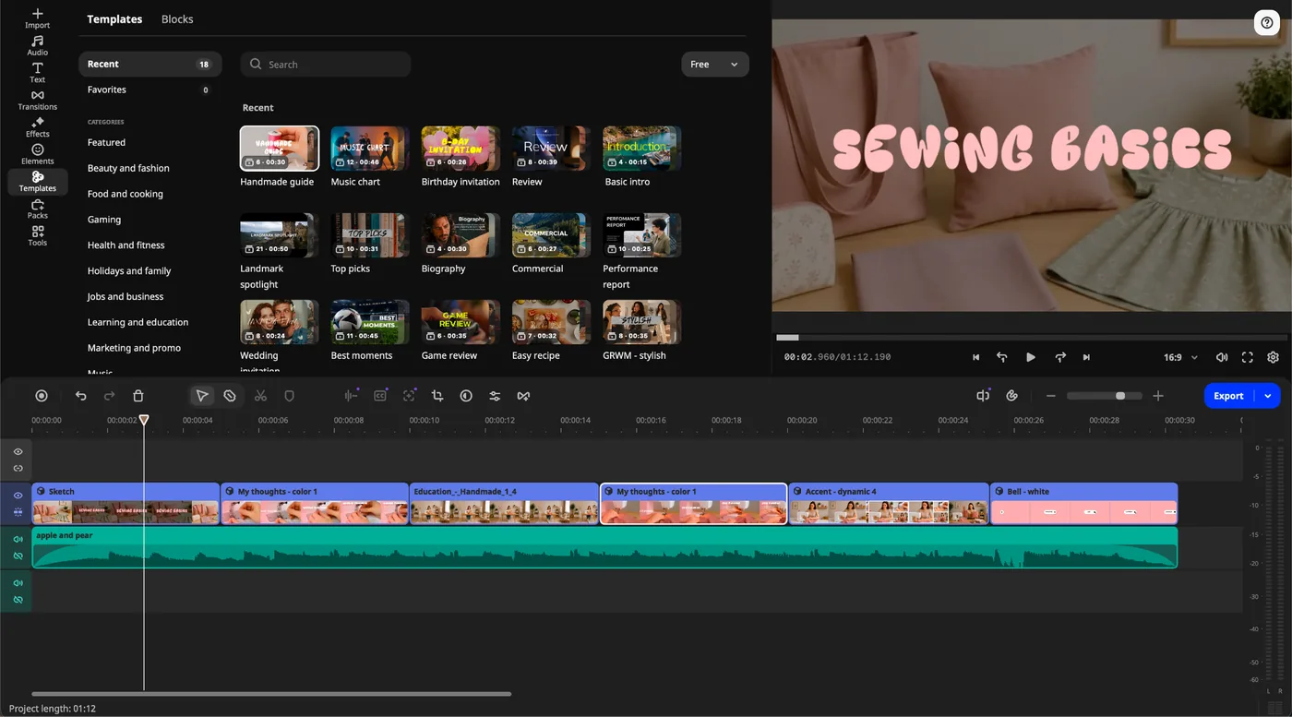This screenshot has height=717, width=1292.
Task: Click the record button in the timeline toolbar
Action: pos(42,396)
